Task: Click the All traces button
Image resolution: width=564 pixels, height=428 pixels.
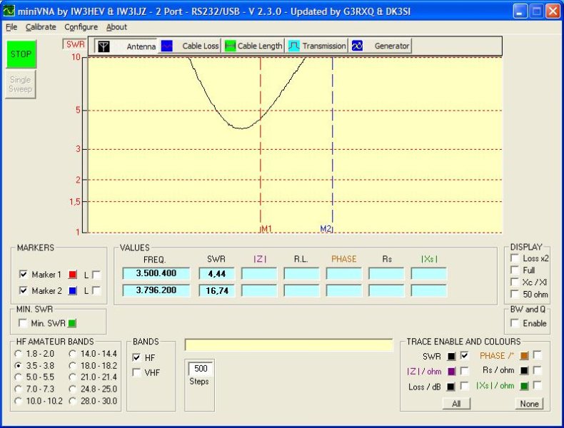Action: pyautogui.click(x=456, y=404)
